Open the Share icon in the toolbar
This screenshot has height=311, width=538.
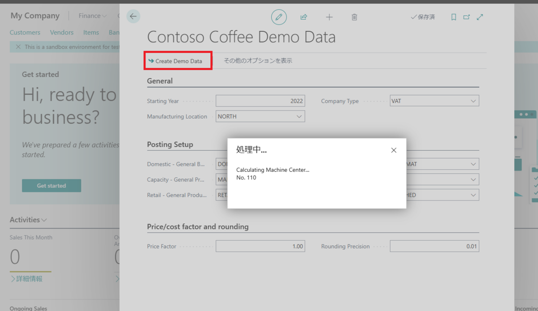coord(304,17)
